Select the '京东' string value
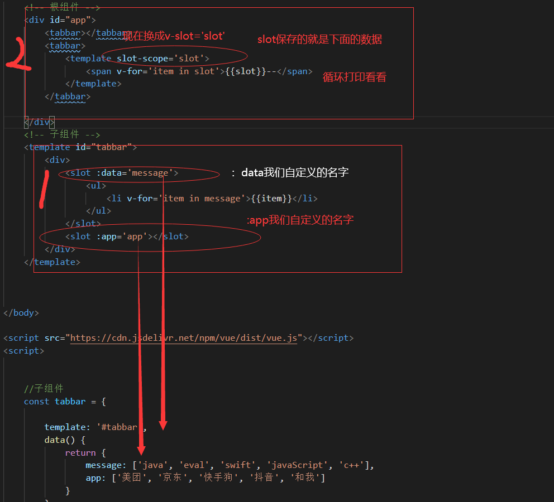The height and width of the screenshot is (502, 554). click(173, 477)
